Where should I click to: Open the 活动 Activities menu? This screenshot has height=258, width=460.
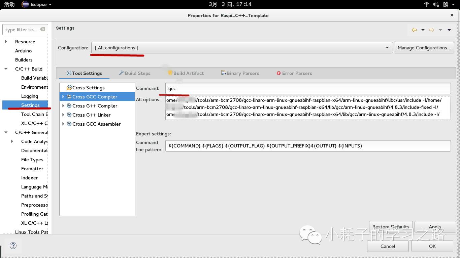pyautogui.click(x=9, y=4)
